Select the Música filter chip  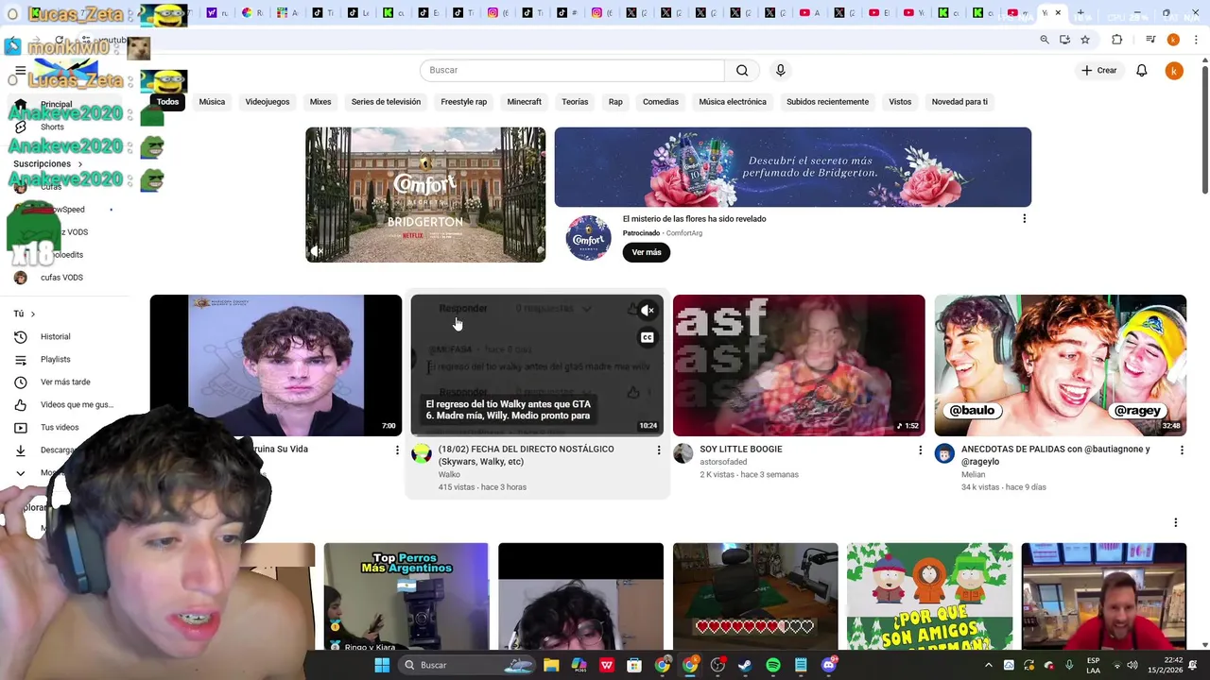212,102
